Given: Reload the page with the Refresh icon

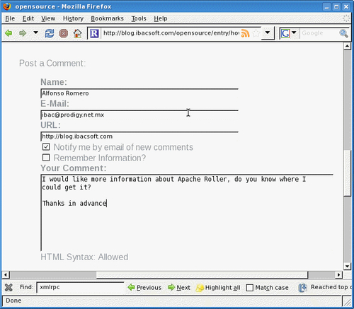Looking at the screenshot, I should tap(50, 33).
